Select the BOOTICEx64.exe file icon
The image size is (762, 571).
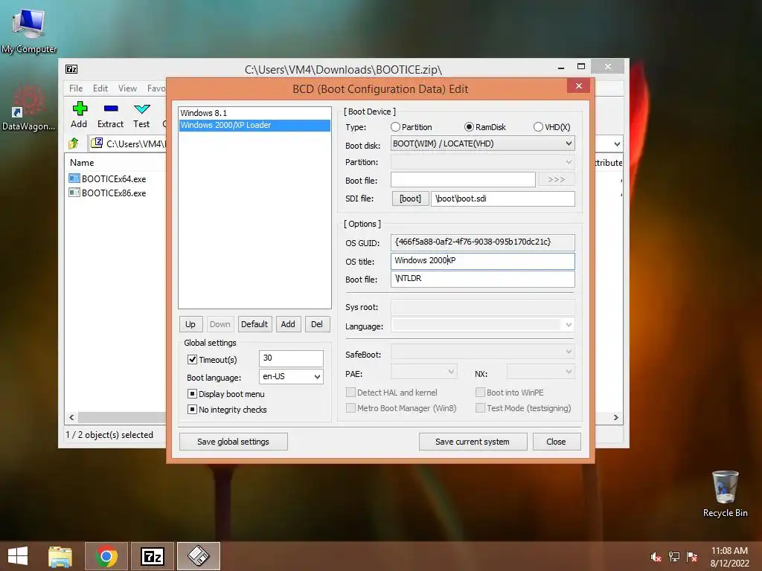(x=74, y=178)
